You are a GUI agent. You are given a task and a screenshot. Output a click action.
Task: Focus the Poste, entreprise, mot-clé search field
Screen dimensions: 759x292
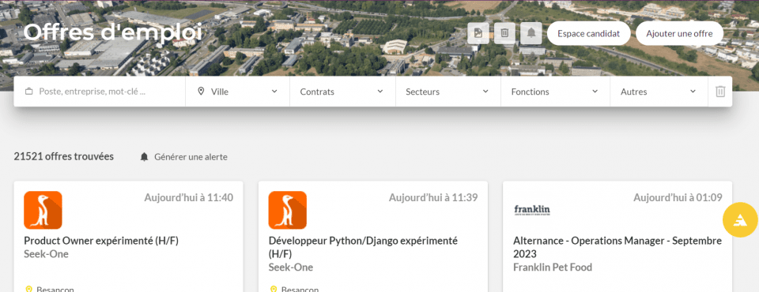click(x=100, y=92)
